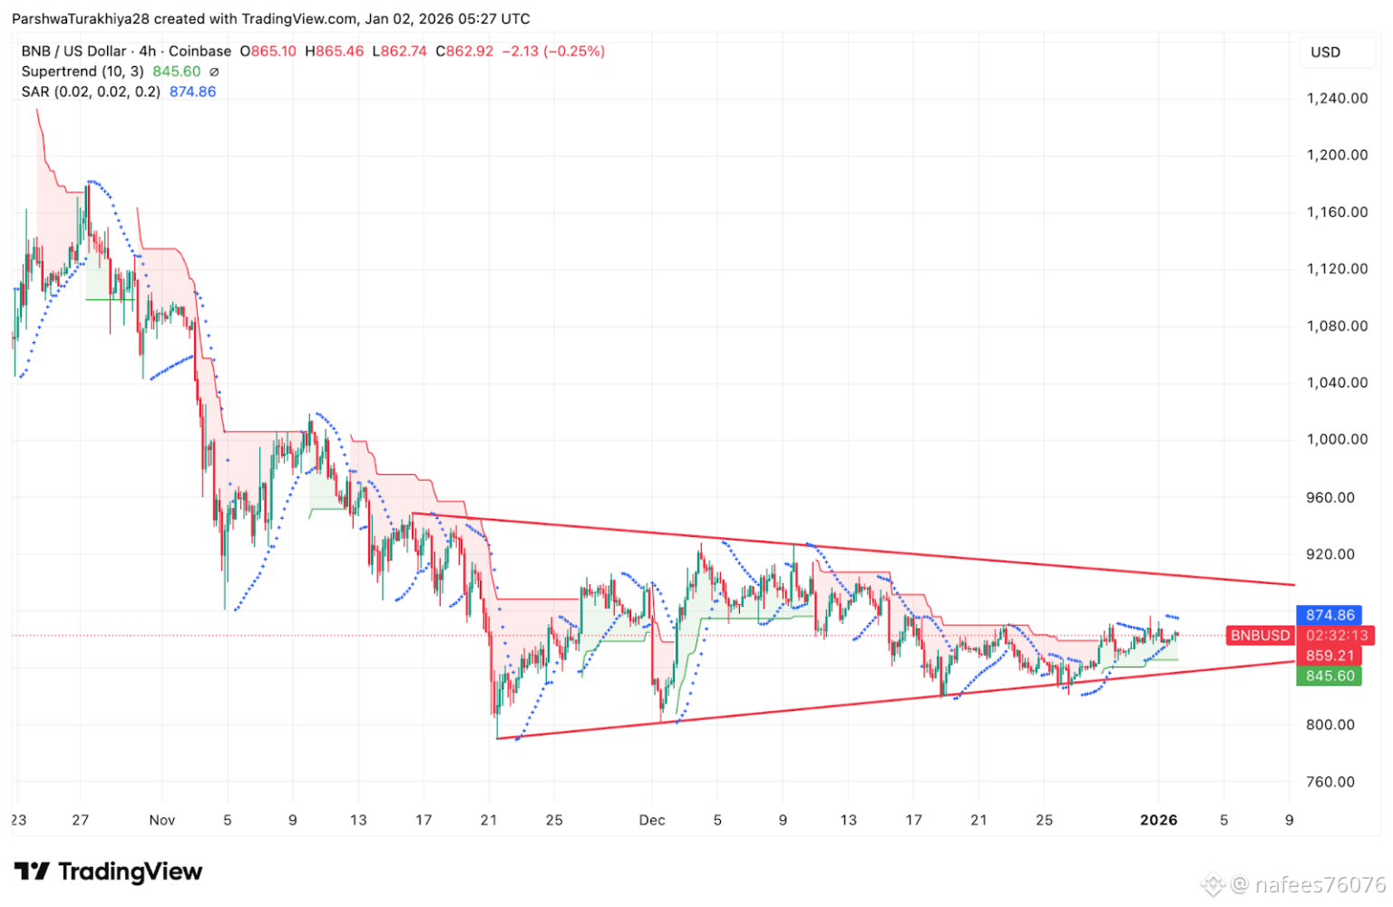Click the 800.00 price axis label

point(1330,725)
